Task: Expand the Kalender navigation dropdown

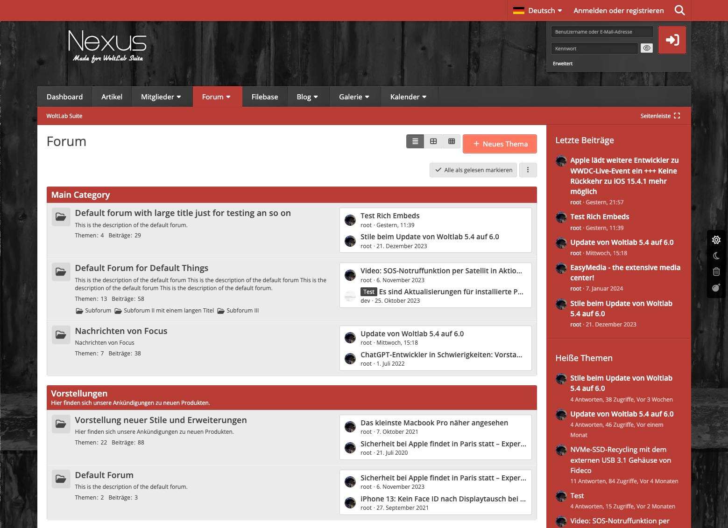Action: click(x=408, y=97)
